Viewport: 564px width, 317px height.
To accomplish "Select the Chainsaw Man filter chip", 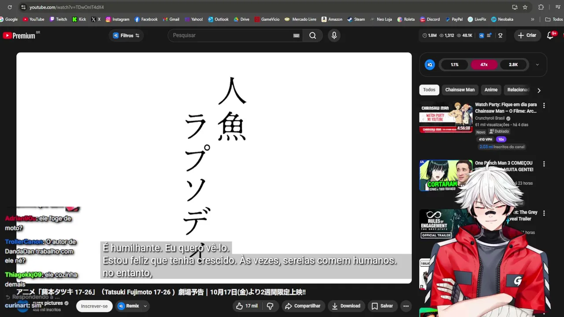I will tap(460, 90).
